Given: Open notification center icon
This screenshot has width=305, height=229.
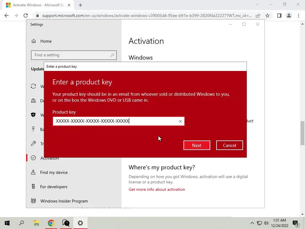Looking at the screenshot, I should pyautogui.click(x=296, y=223).
